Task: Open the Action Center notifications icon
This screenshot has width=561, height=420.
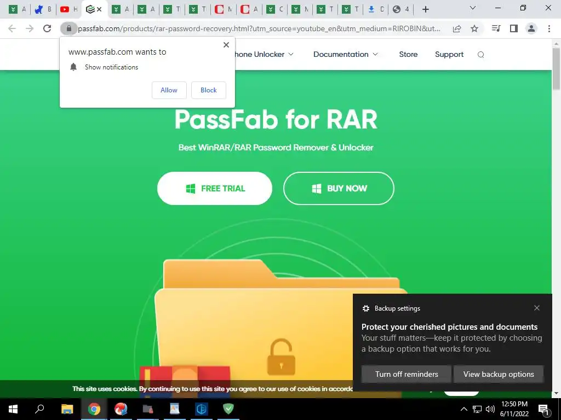Action: (543, 409)
